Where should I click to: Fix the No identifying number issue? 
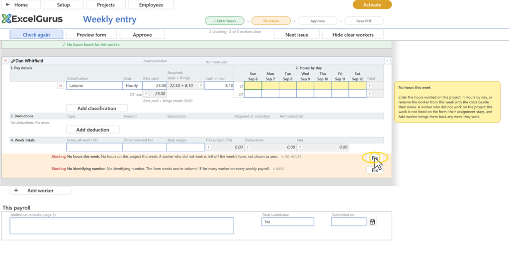375,170
